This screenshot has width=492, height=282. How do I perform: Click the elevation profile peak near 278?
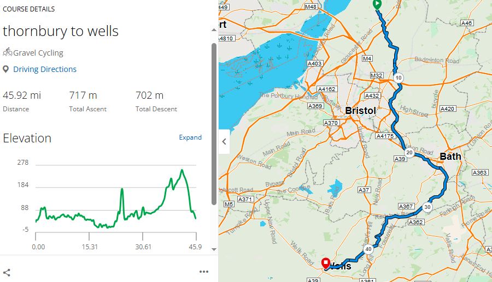pyautogui.click(x=182, y=171)
